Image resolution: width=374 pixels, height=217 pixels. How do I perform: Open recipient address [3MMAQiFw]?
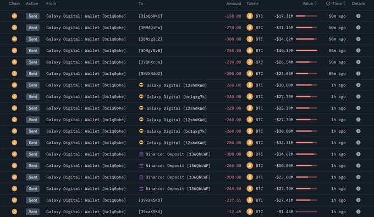(x=150, y=28)
